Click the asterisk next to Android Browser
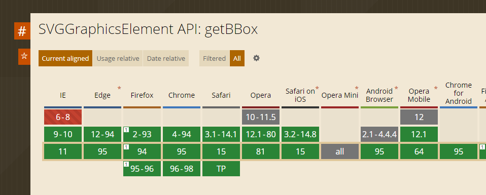 pos(396,89)
